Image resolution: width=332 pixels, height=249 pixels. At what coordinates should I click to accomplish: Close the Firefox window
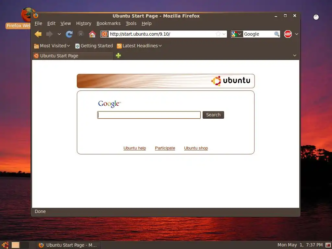pos(294,16)
